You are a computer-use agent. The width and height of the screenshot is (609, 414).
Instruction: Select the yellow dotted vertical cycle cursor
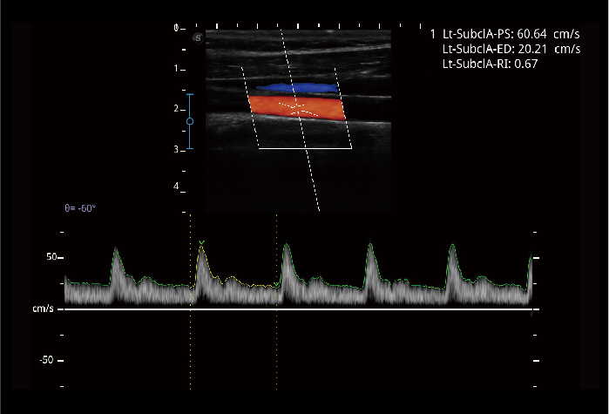(x=190, y=302)
